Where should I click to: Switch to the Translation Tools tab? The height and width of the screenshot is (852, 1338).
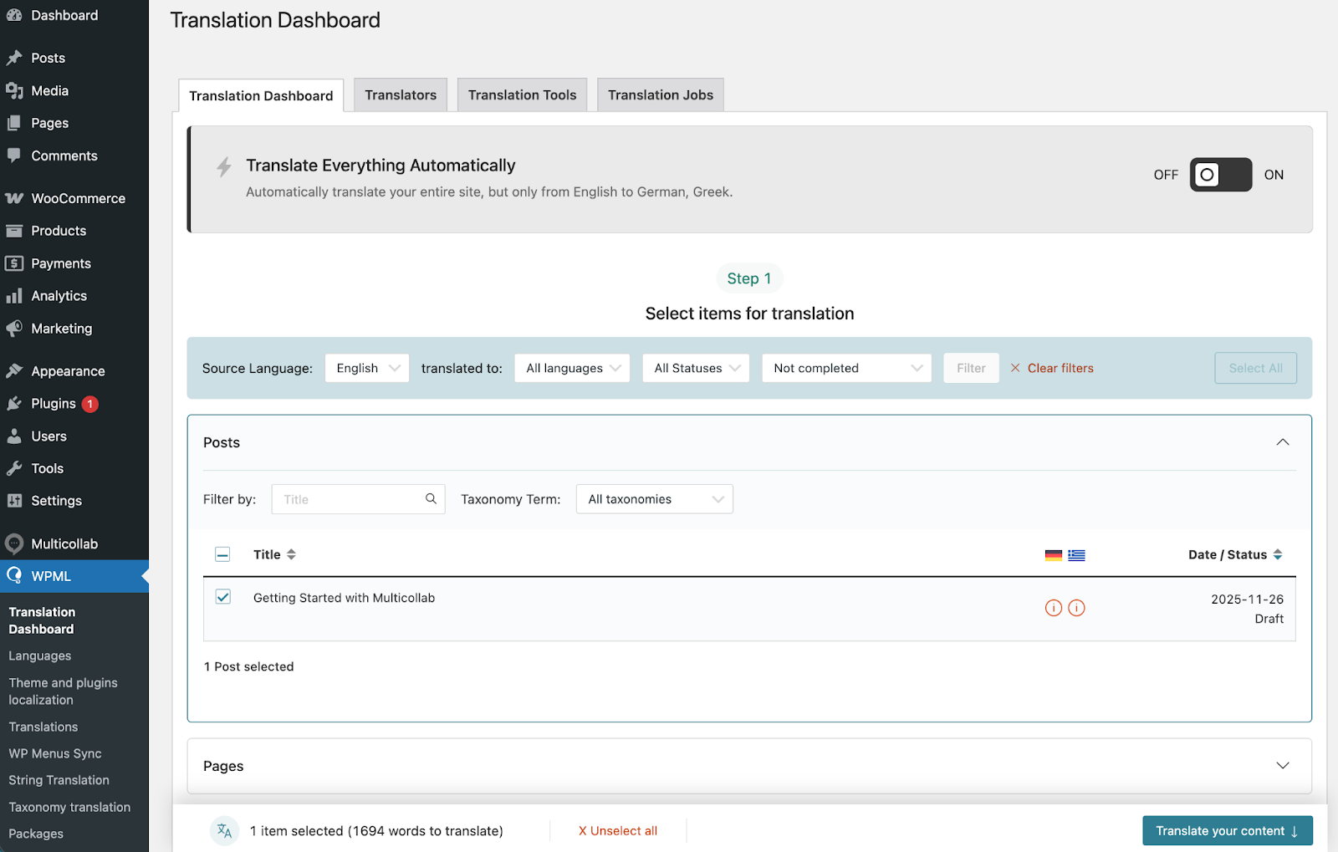[523, 95]
